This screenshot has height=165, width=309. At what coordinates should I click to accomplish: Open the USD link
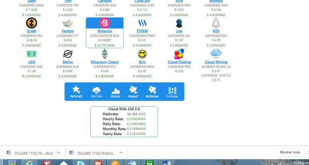pos(31,62)
